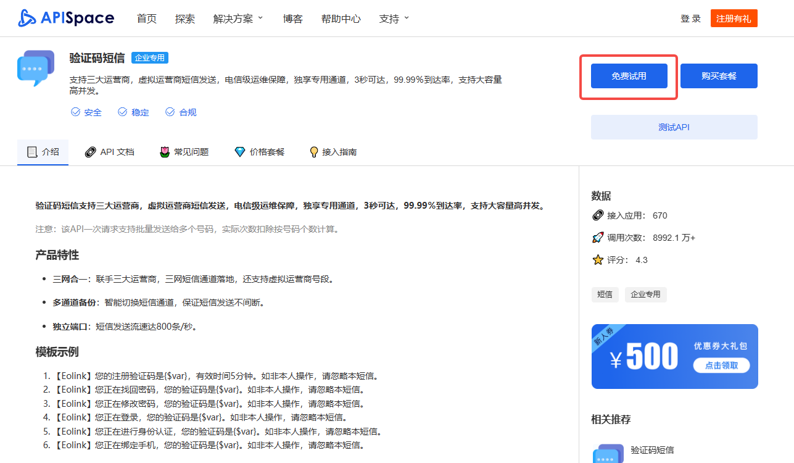Click the 验证码短信 page title
794x463 pixels.
[97, 58]
